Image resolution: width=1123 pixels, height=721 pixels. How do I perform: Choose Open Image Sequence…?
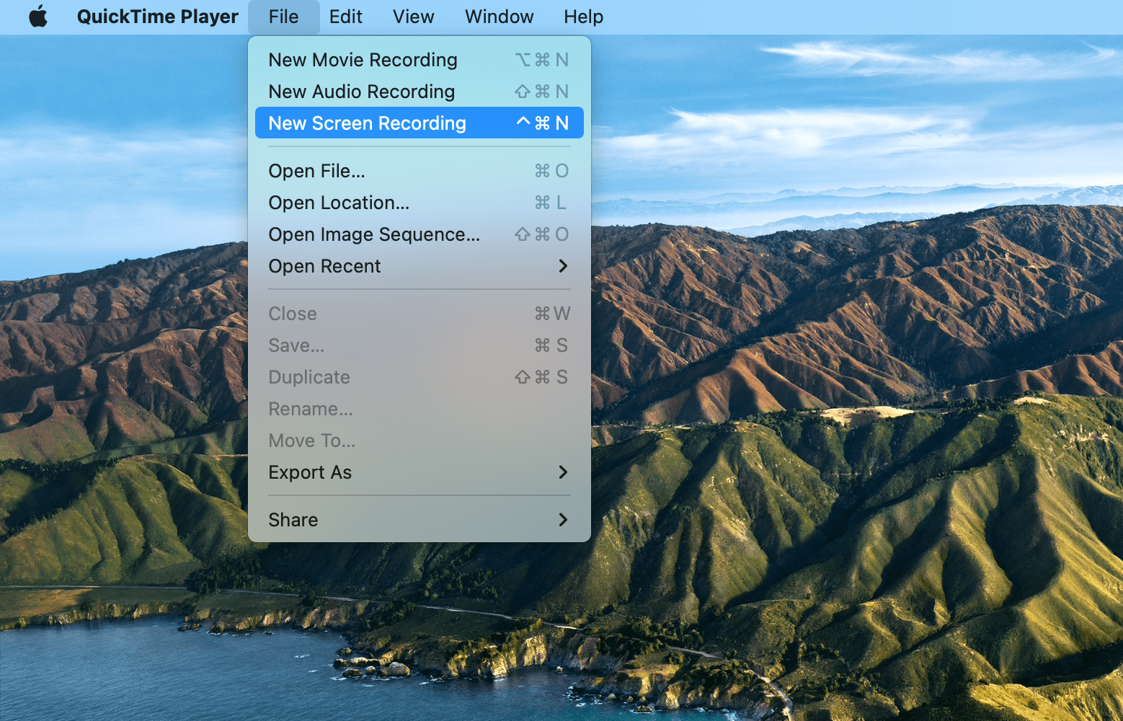[x=419, y=234]
